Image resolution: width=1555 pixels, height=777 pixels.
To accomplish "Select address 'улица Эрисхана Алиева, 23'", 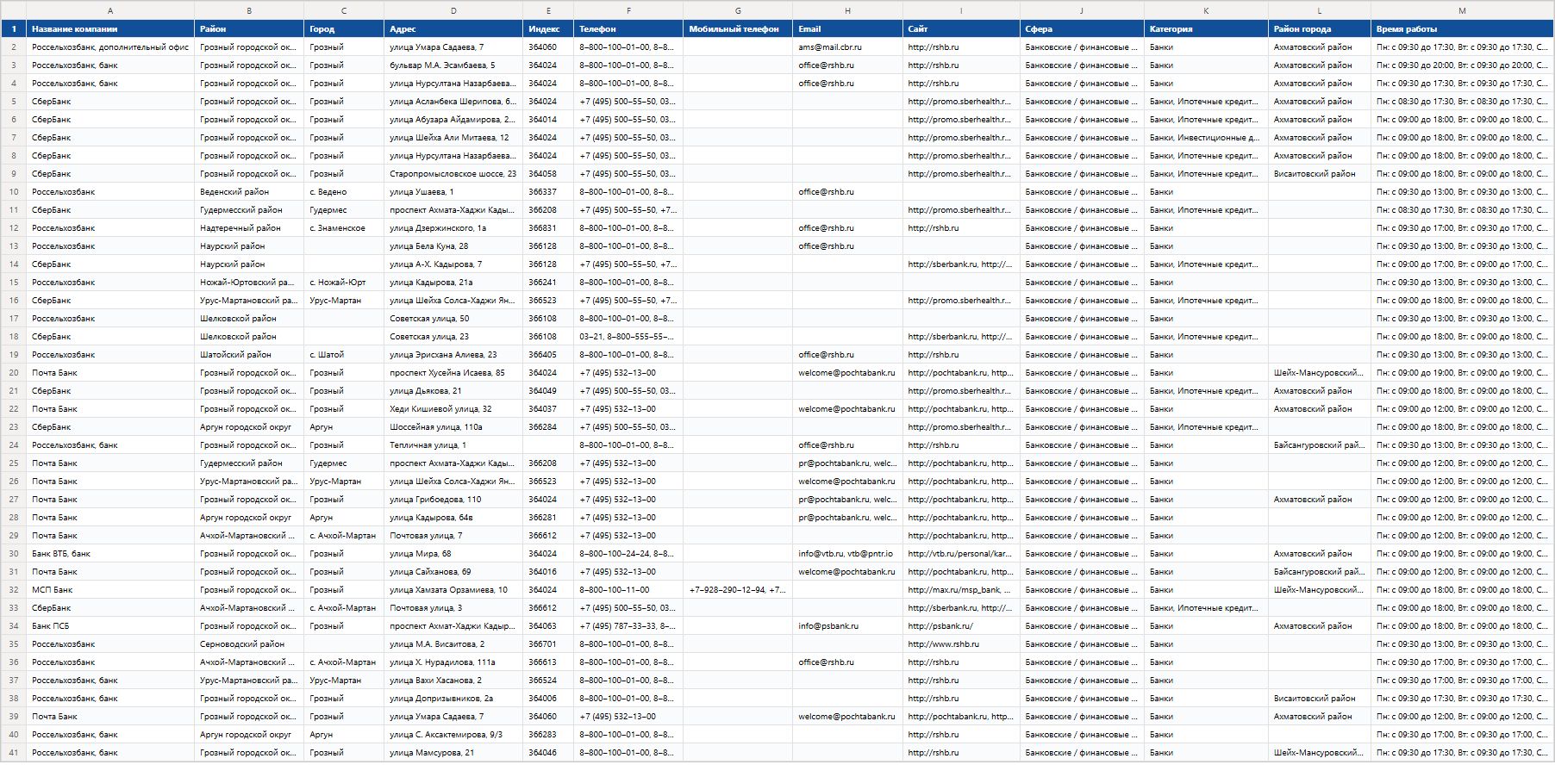I will 453,355.
